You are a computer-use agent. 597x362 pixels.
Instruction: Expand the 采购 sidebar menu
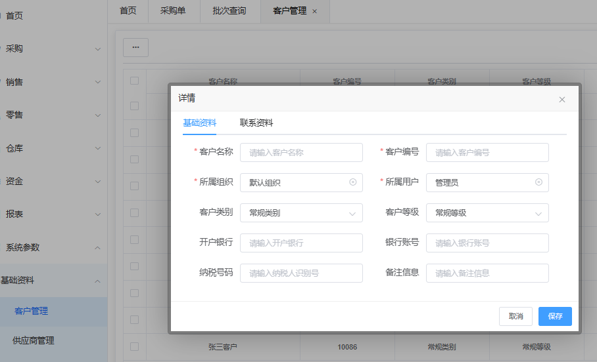coord(53,49)
